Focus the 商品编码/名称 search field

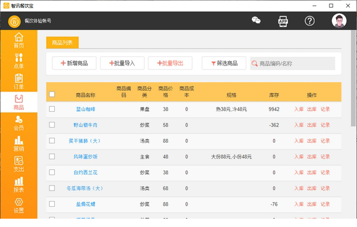pos(293,64)
